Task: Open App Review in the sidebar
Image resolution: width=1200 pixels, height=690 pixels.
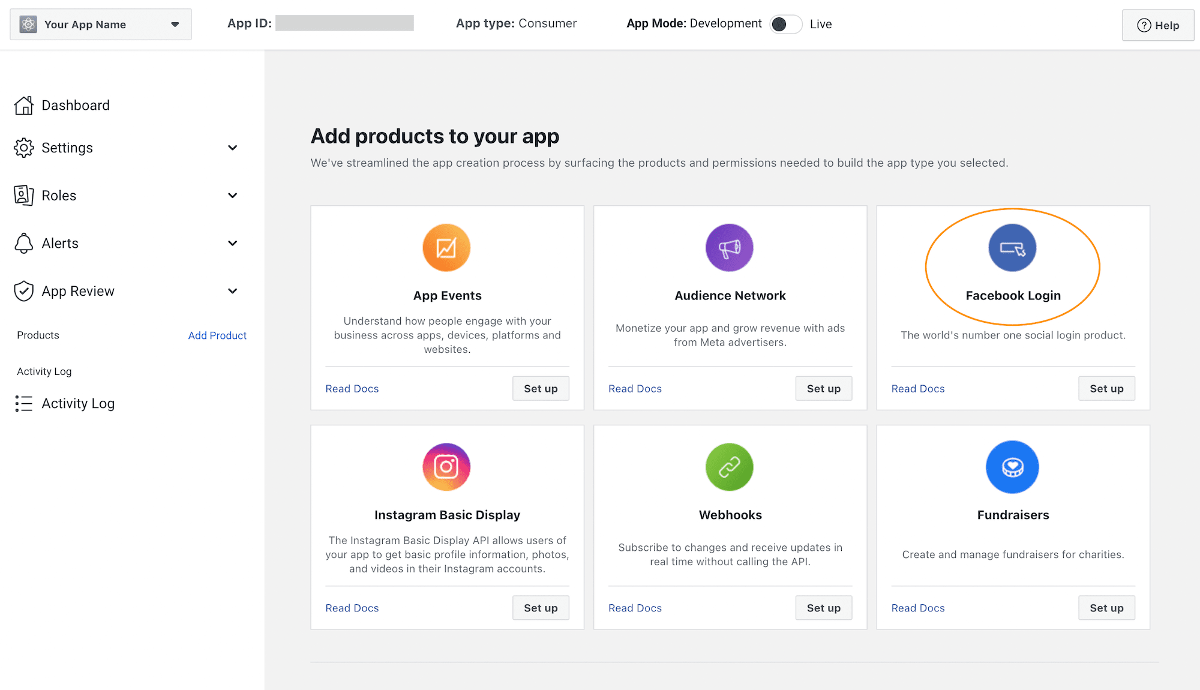Action: pos(77,291)
